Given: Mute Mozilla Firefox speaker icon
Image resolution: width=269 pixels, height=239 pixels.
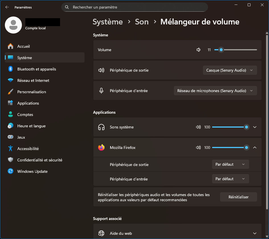Looking at the screenshot, I should coord(198,147).
